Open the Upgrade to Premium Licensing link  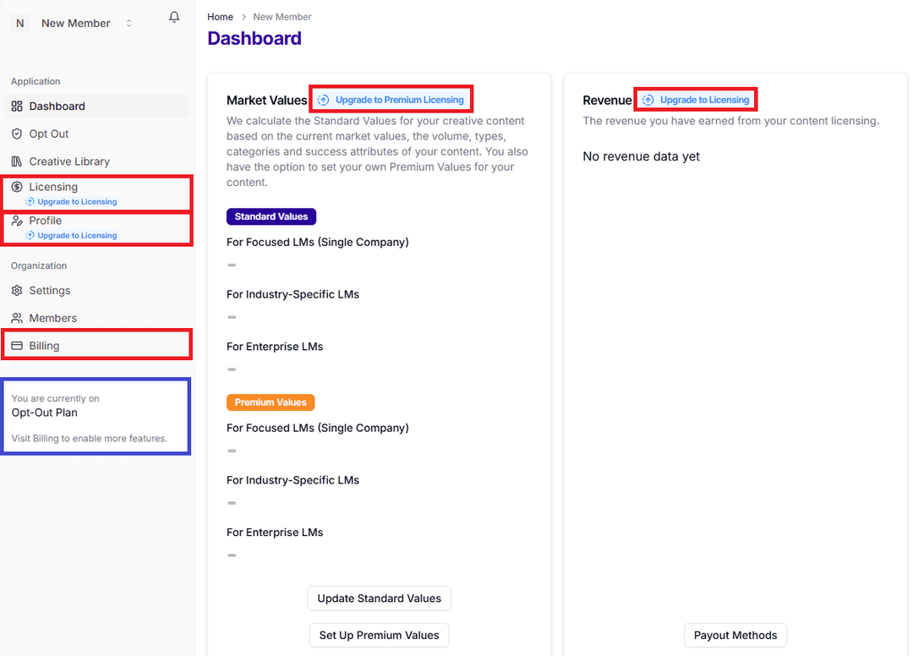pyautogui.click(x=391, y=99)
